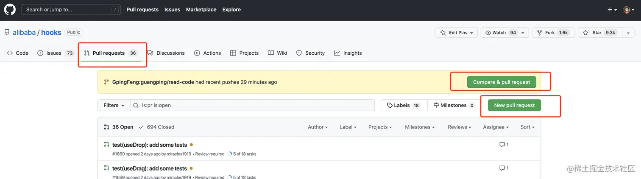Open test(useDrop): add some tests pull request
This screenshot has height=179, width=641.
149,145
